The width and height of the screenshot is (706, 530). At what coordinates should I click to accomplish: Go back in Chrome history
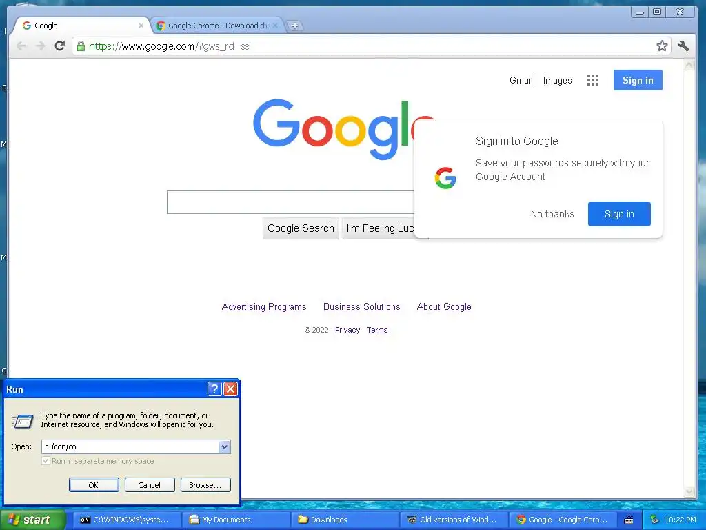[x=21, y=46]
